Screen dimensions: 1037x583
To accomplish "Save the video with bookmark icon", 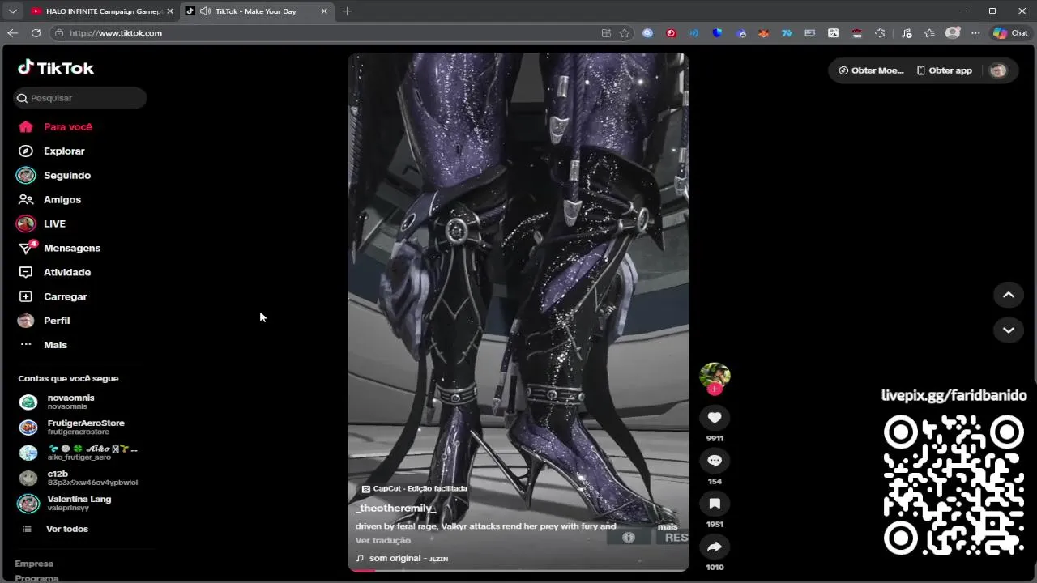I will click(x=715, y=504).
